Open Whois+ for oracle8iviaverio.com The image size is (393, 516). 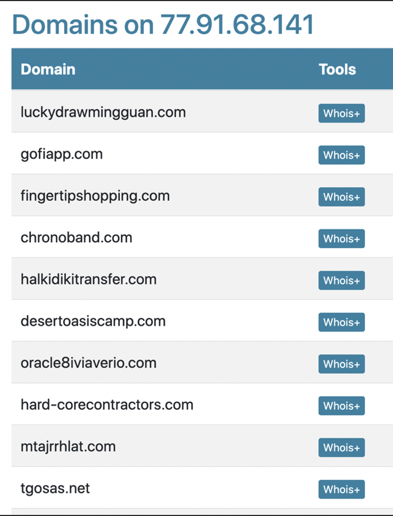coord(341,364)
